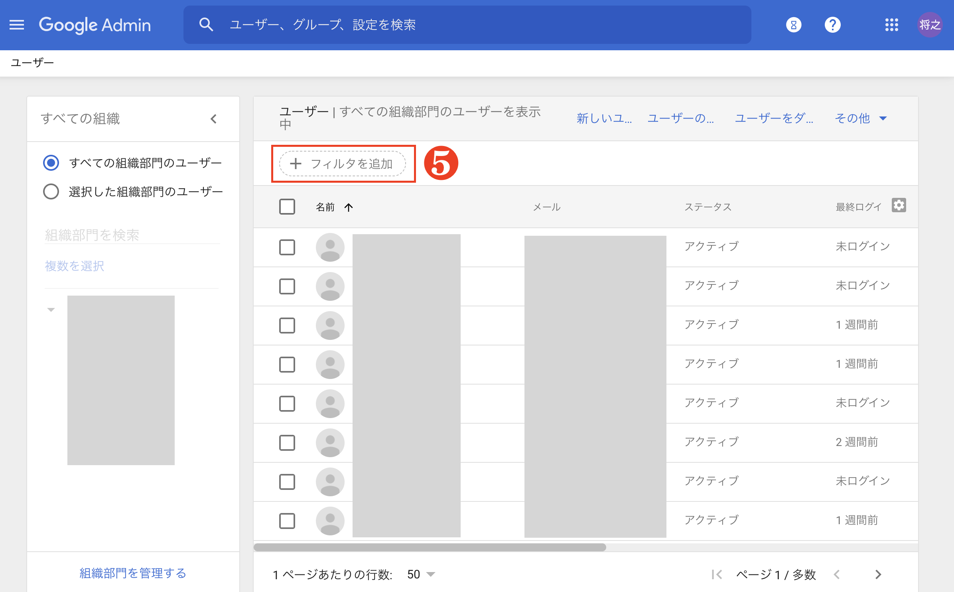Go to first page icon
Viewport: 954px width, 592px height.
click(x=717, y=574)
